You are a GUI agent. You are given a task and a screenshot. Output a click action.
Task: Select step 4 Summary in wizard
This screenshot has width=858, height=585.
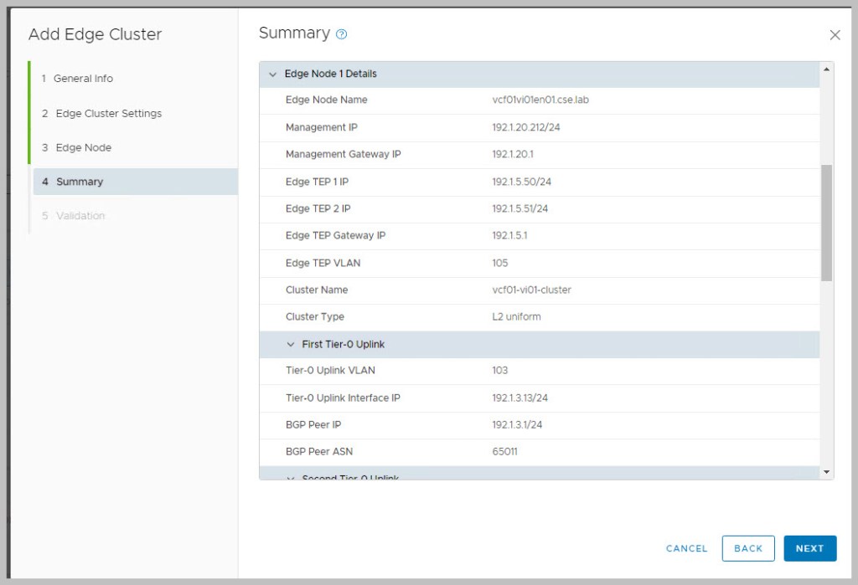coord(79,182)
